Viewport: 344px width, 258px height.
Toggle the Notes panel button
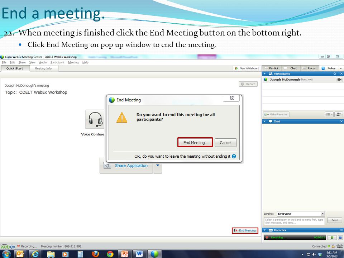(x=329, y=68)
